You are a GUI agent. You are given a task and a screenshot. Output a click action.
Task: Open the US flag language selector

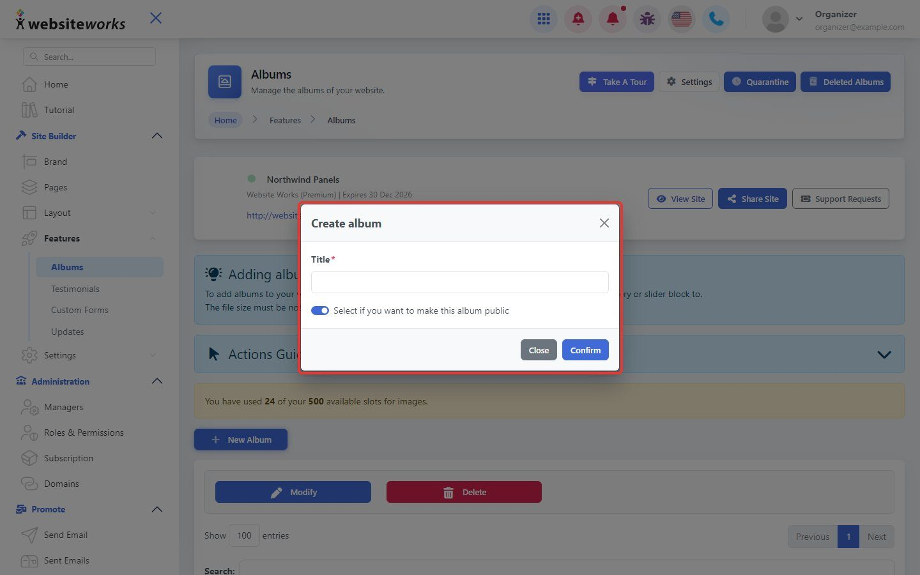coord(682,19)
